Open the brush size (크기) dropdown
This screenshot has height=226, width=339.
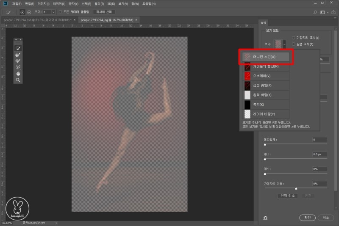click(x=53, y=12)
